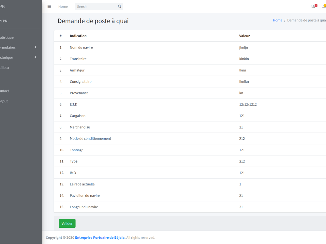This screenshot has width=326, height=244.
Task: Select the Transitaire row label
Action: pyautogui.click(x=78, y=59)
